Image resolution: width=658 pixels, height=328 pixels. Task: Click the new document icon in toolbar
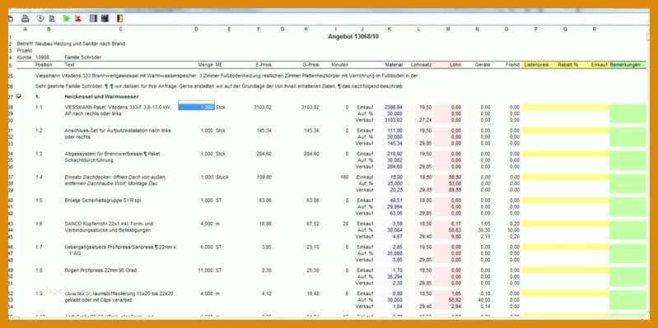11,18
